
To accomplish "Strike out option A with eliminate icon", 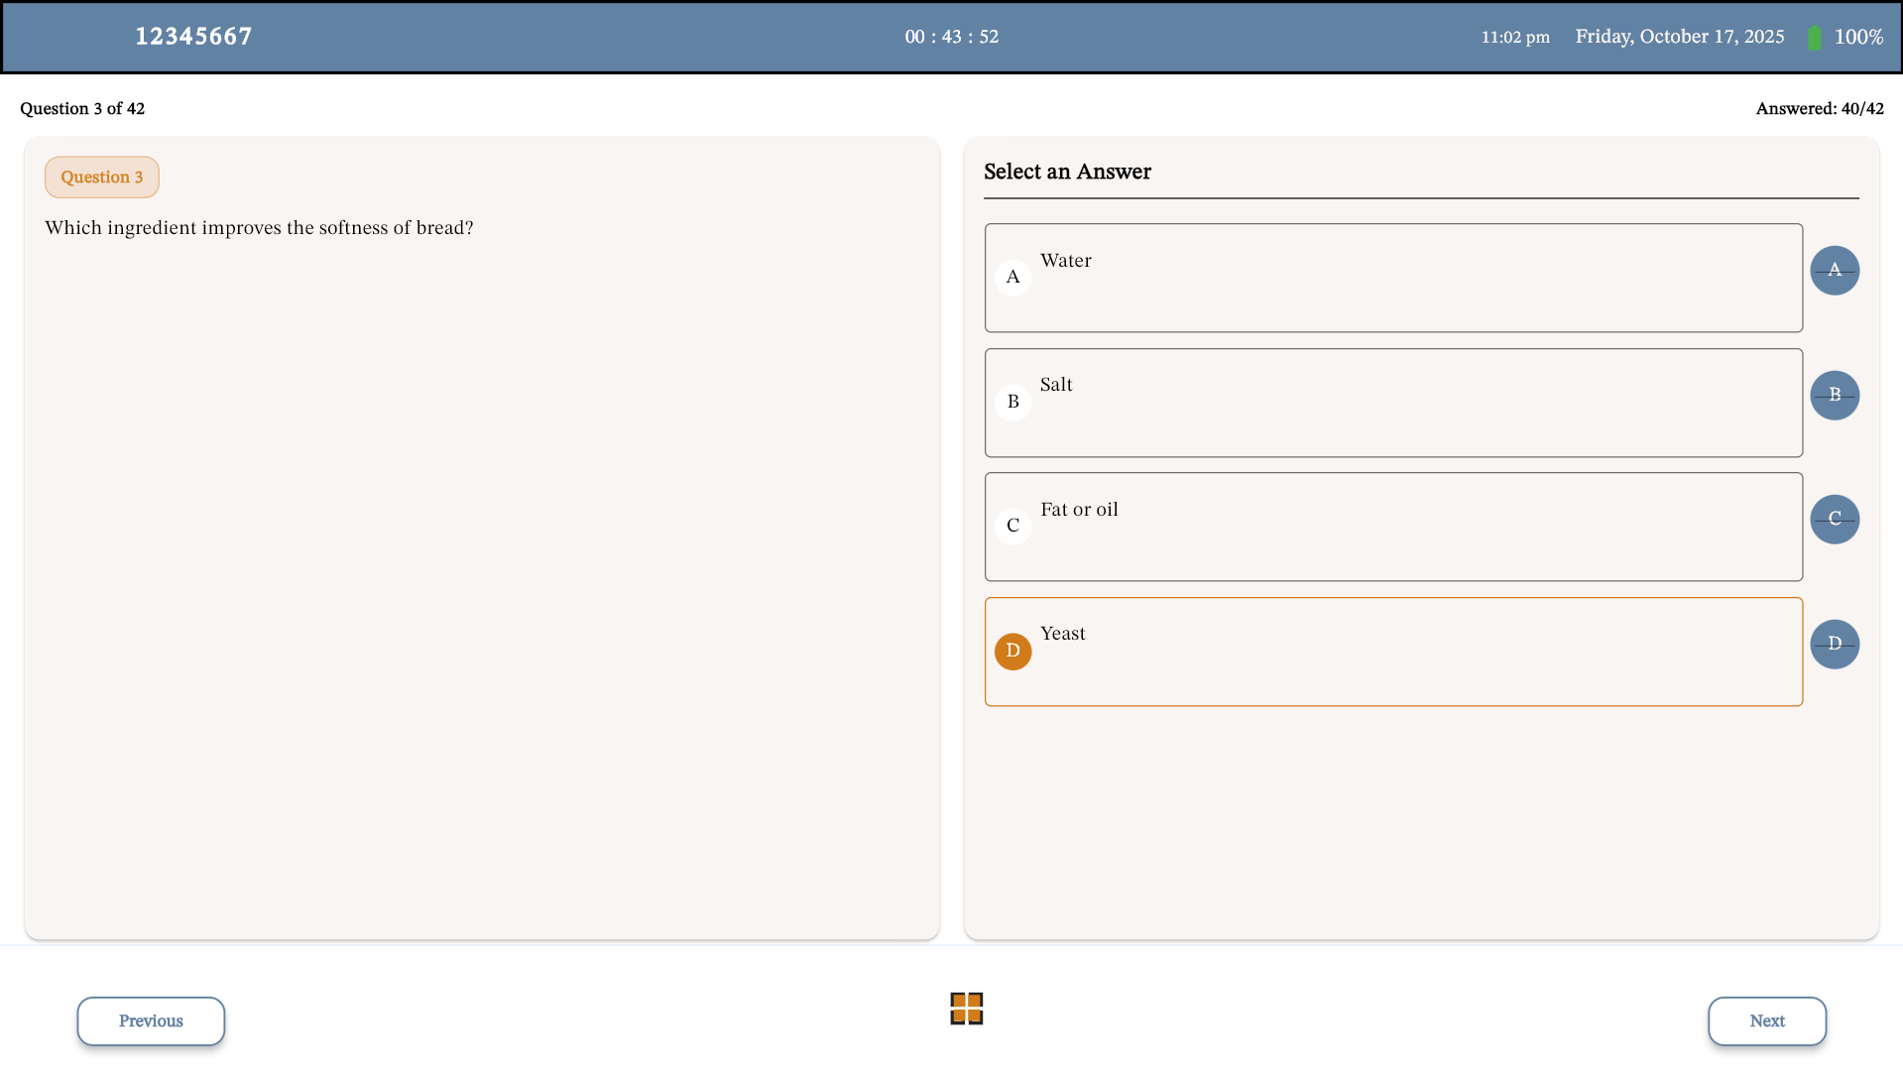I will (x=1834, y=271).
